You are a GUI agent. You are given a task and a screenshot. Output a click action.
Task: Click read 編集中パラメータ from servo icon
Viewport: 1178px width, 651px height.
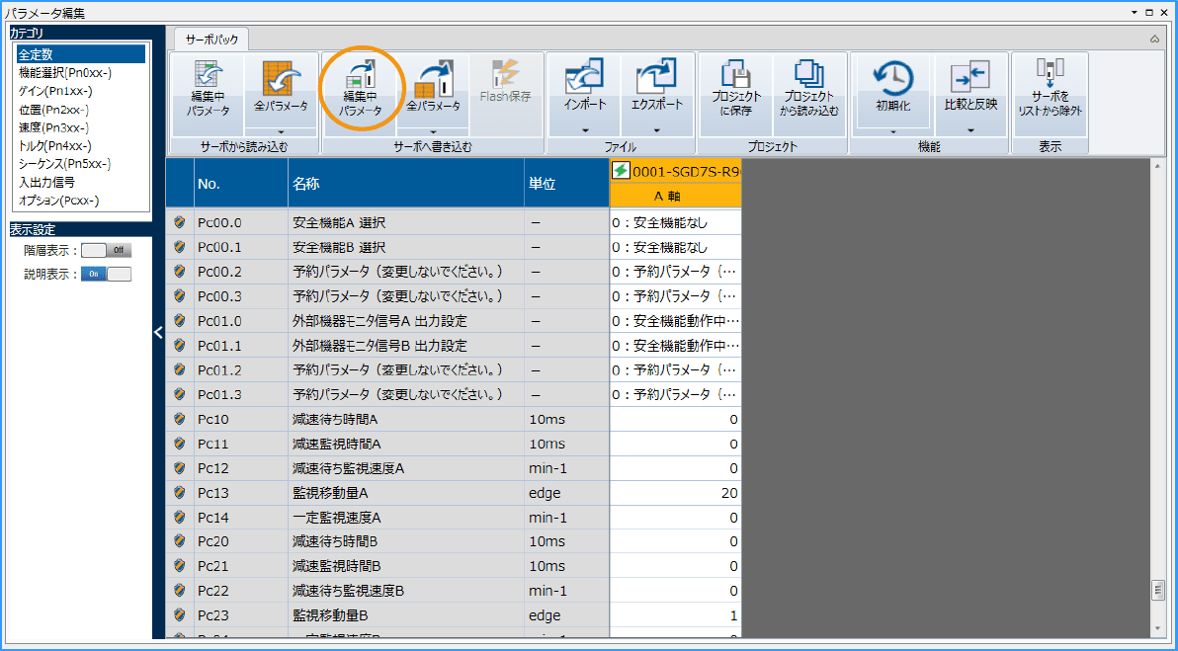pos(208,77)
